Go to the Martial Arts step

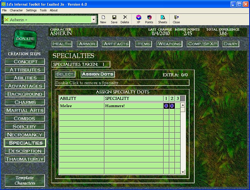25,110
